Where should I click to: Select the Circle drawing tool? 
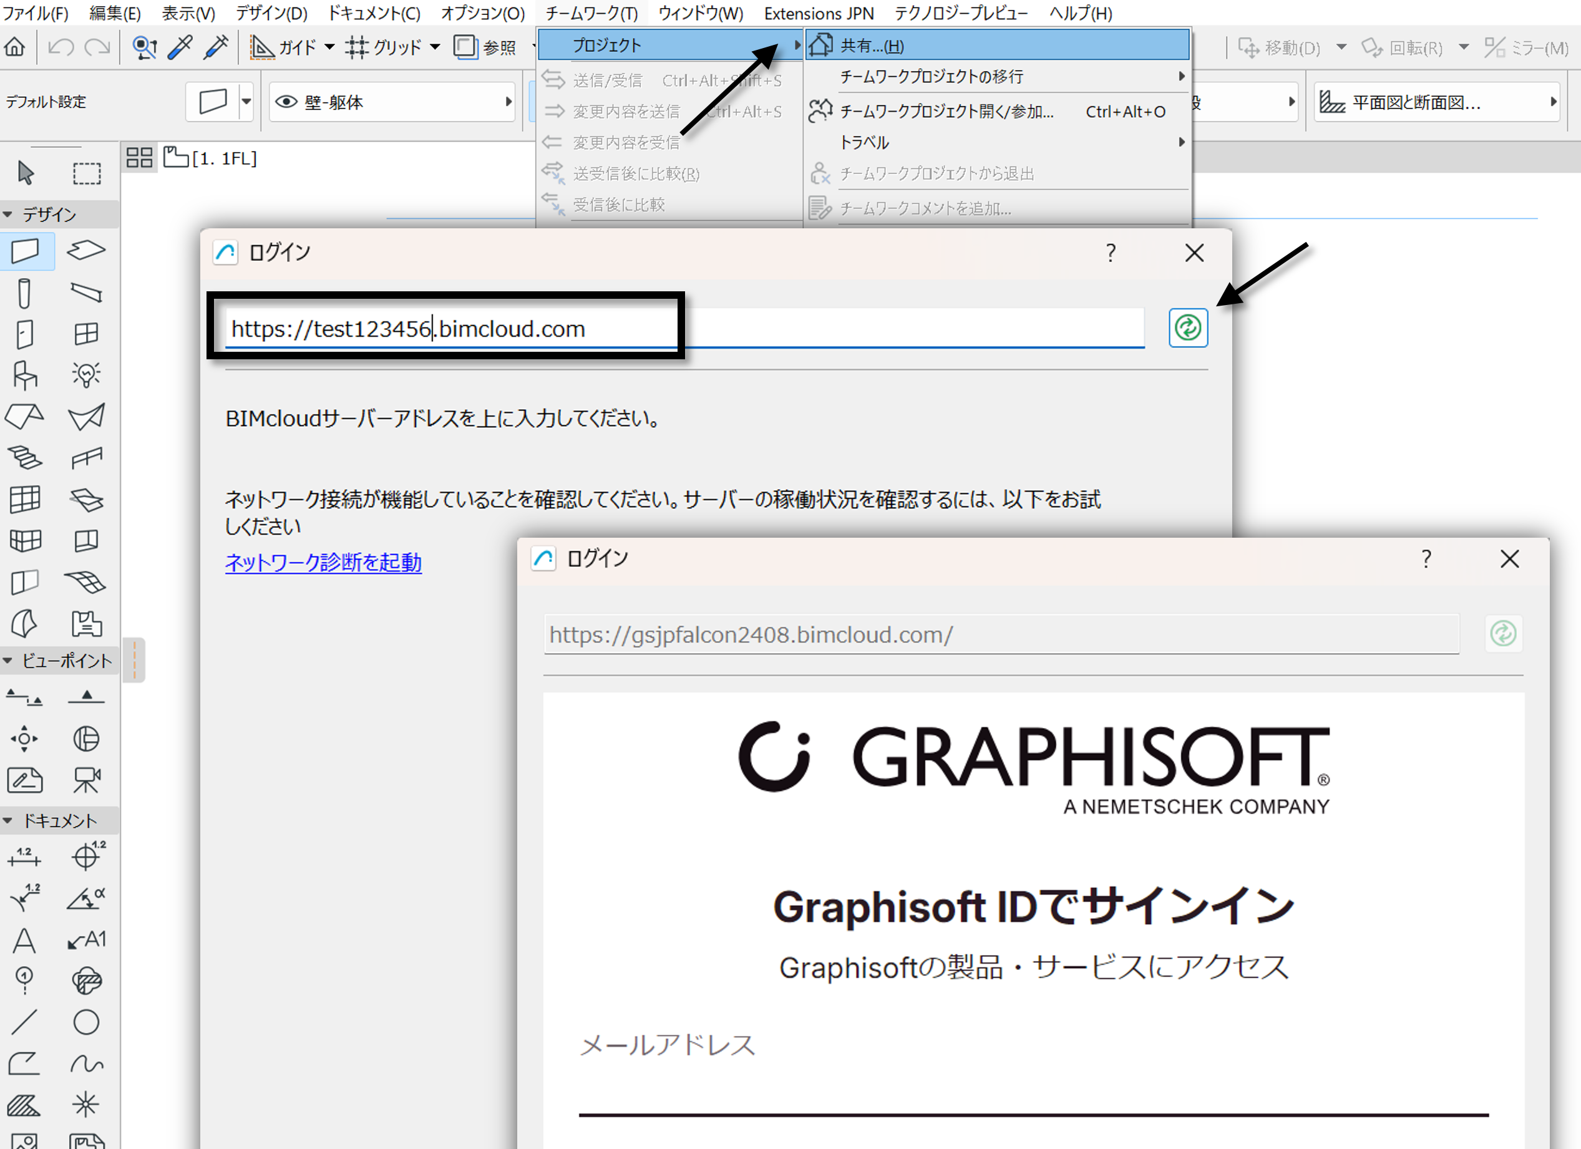[x=85, y=1022]
